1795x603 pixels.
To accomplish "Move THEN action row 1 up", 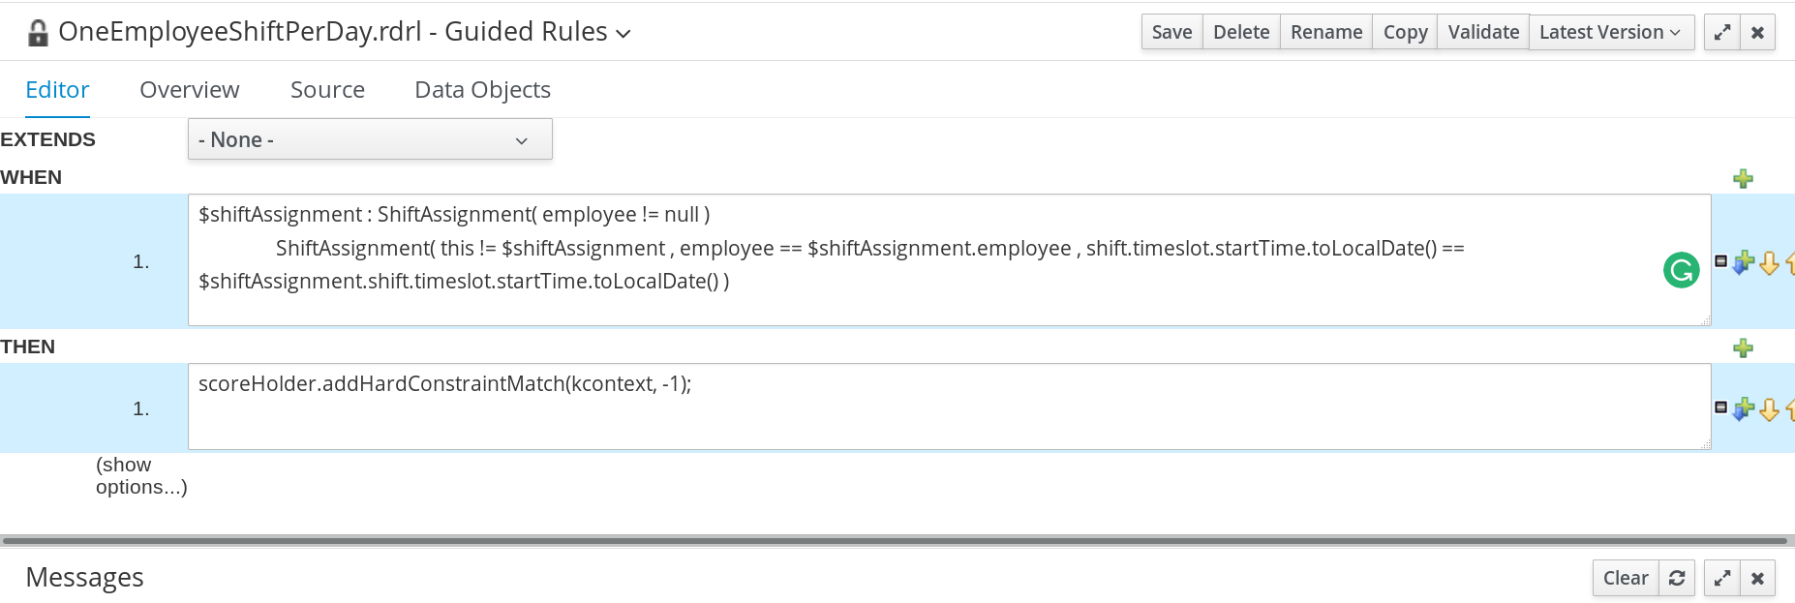I will [x=1790, y=409].
